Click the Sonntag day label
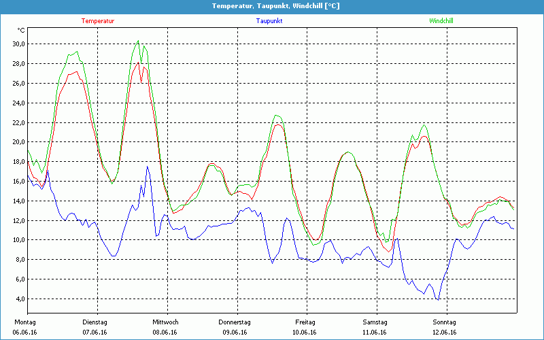 click(x=445, y=322)
